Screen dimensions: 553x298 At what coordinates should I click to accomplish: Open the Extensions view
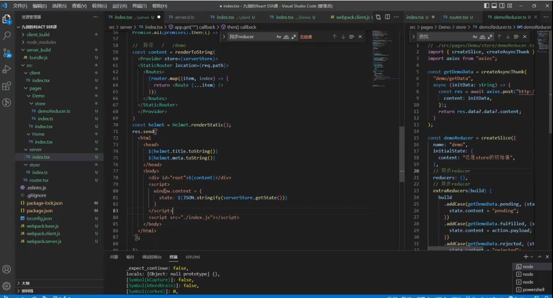(x=7, y=86)
